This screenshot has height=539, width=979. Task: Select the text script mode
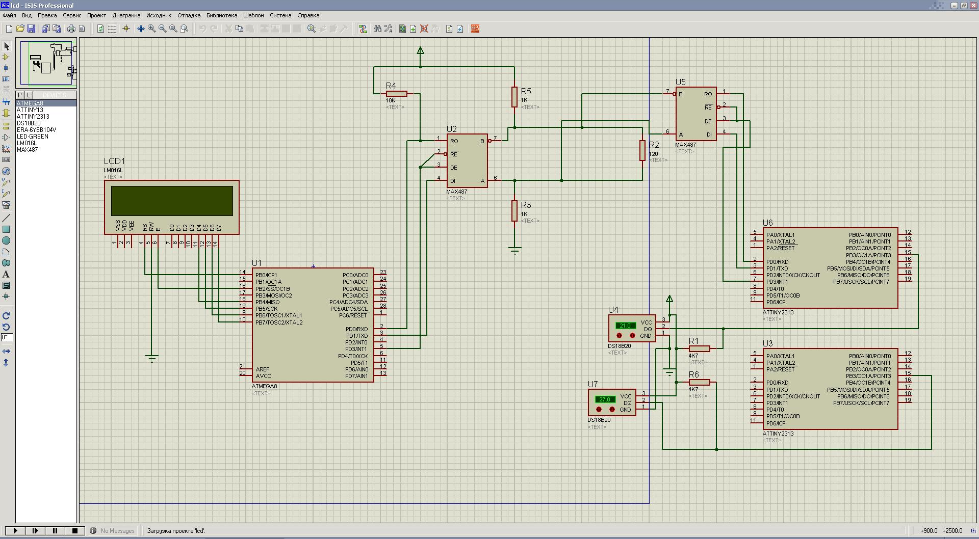[x=6, y=90]
